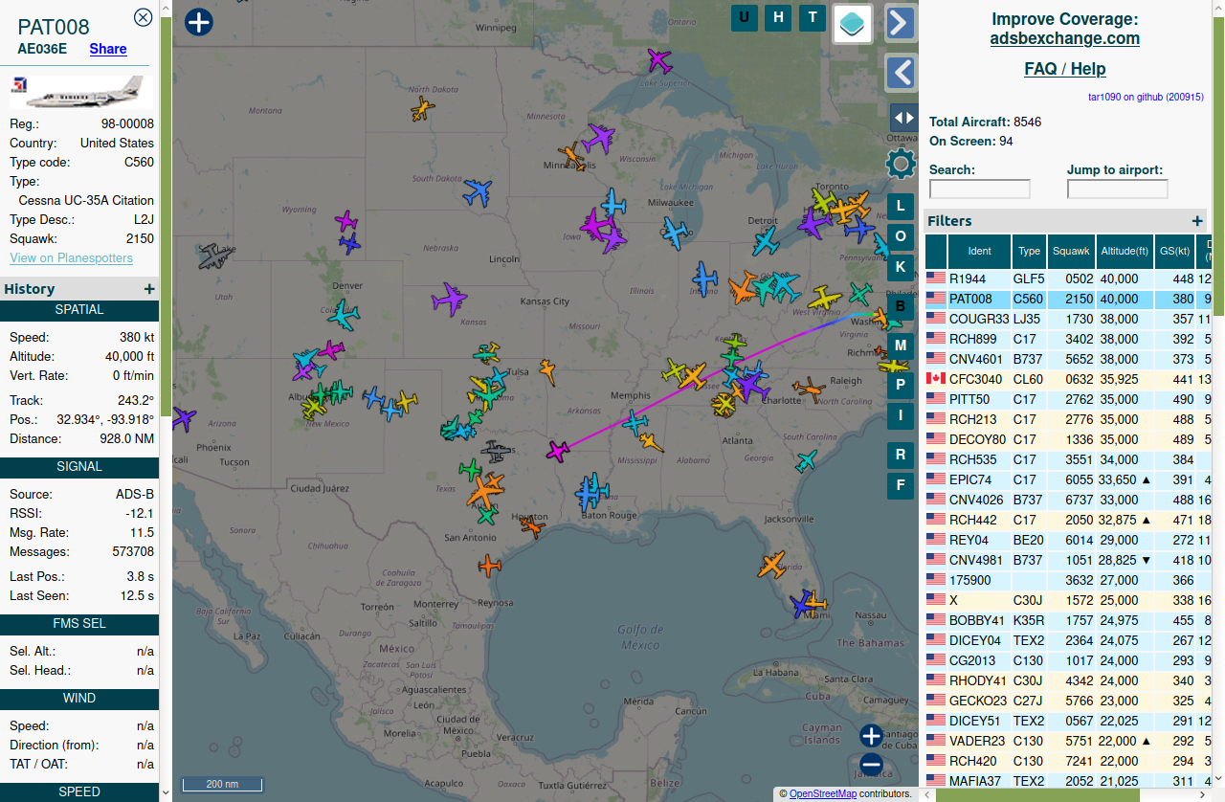The image size is (1225, 802).
Task: Click the teal plane off South Carolina coast
Action: (807, 461)
